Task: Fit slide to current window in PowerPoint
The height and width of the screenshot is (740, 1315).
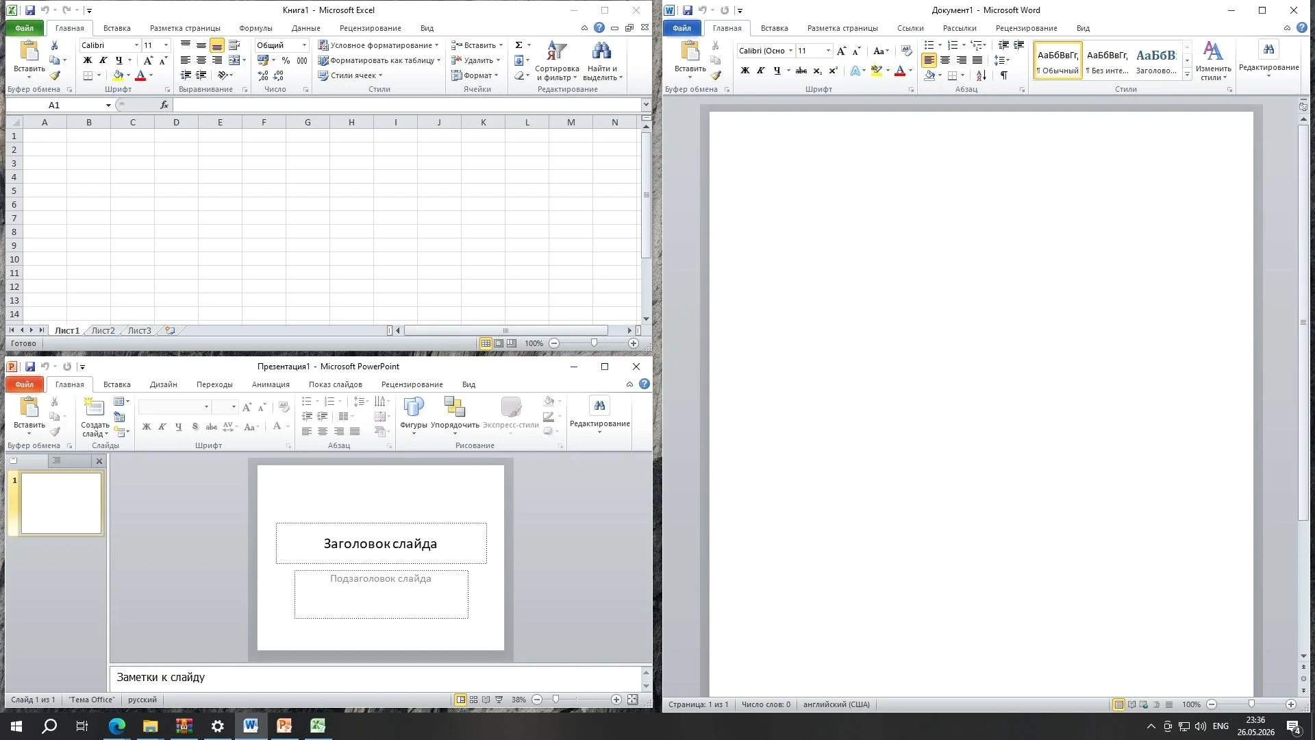Action: tap(632, 700)
